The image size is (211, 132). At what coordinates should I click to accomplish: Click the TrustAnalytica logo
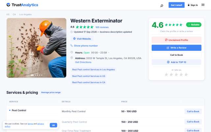pyautogui.click(x=22, y=5)
